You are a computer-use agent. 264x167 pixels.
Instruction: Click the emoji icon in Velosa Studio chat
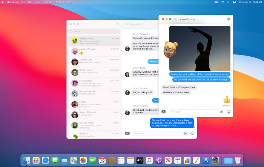tap(192, 133)
